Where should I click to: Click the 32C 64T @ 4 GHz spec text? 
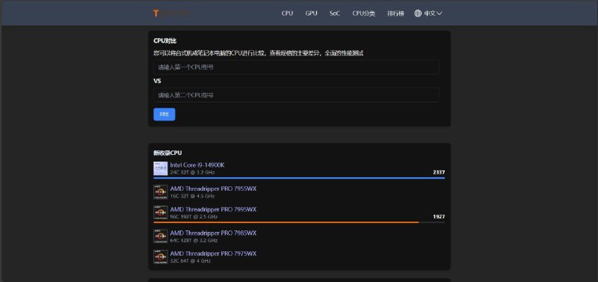click(191, 261)
